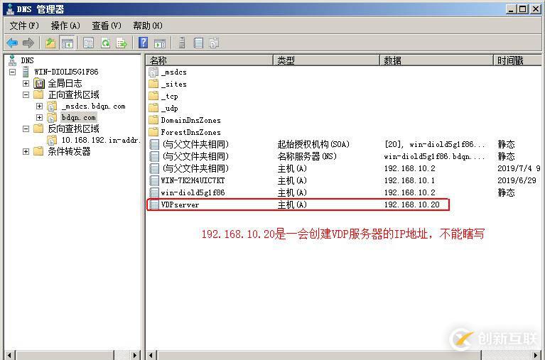
Task: Refresh the DNS view
Action: 105,43
